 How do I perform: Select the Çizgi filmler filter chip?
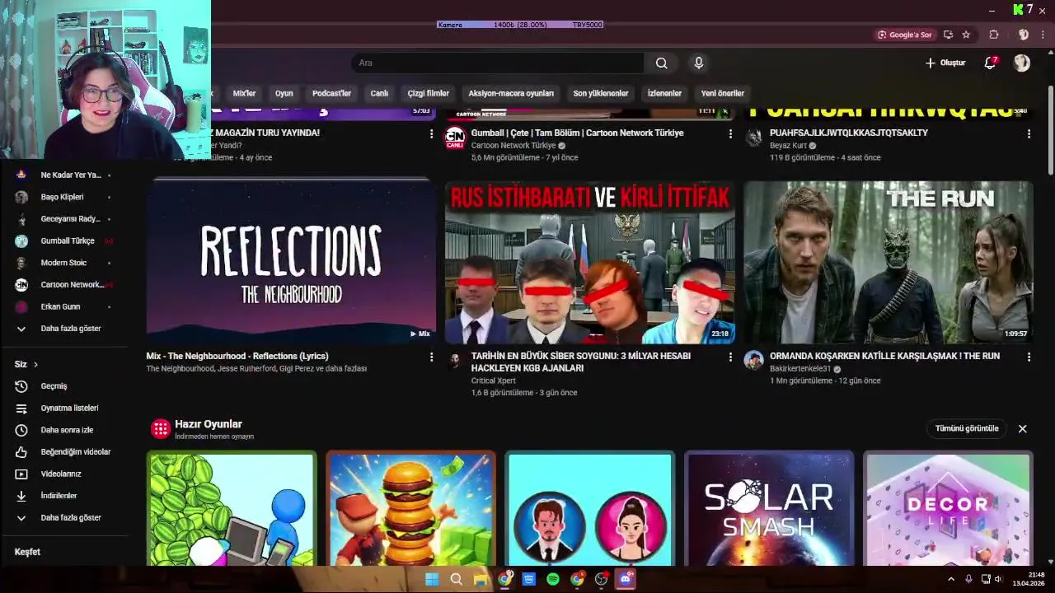point(428,94)
